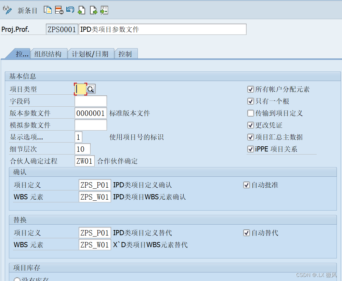Click the page icon with green right arrow
The height and width of the screenshot is (281, 342).
(x=93, y=10)
